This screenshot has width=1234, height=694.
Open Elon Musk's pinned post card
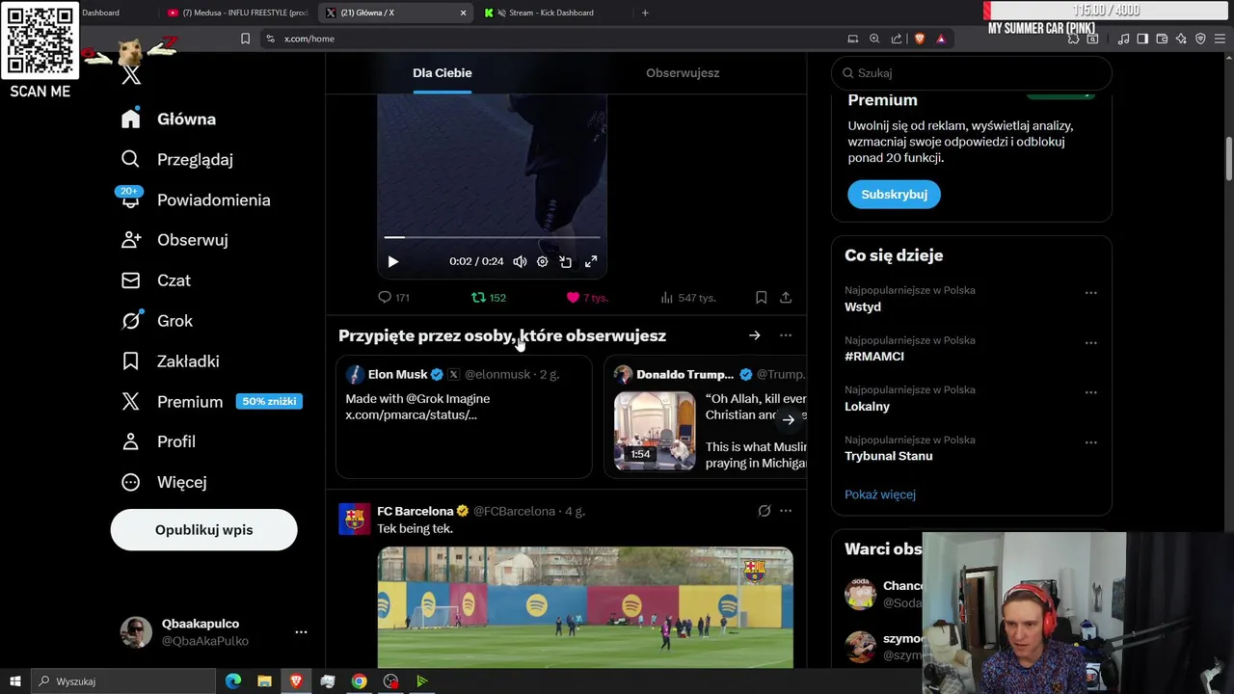point(464,416)
